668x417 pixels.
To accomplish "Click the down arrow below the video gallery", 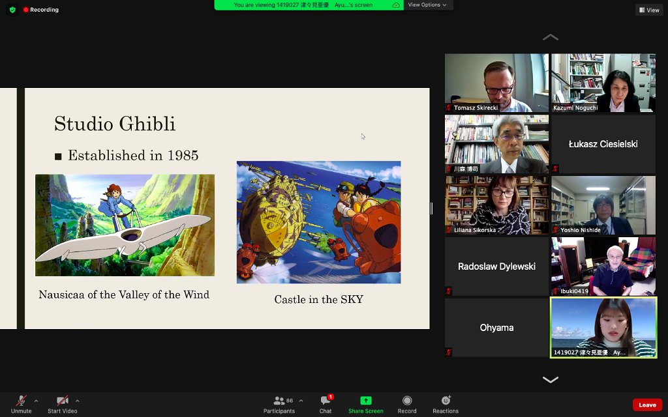I will tap(551, 380).
